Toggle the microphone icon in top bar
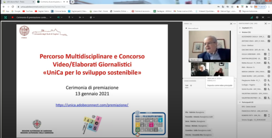 point(69,17)
